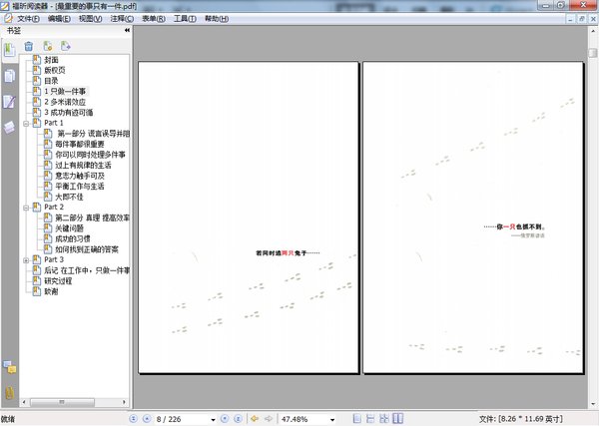Select the 每件事都很重要 bookmark
Viewport: 599px width, 426px height.
pos(80,144)
